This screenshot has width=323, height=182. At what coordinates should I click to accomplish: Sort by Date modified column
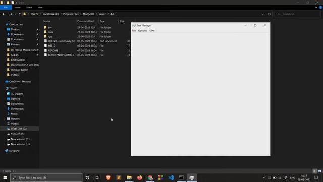point(85,21)
